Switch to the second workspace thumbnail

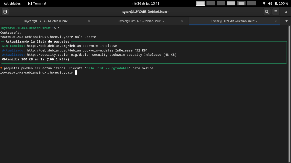click(x=211, y=3)
